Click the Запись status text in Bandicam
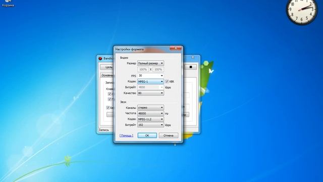323x182 pixels. point(104,130)
